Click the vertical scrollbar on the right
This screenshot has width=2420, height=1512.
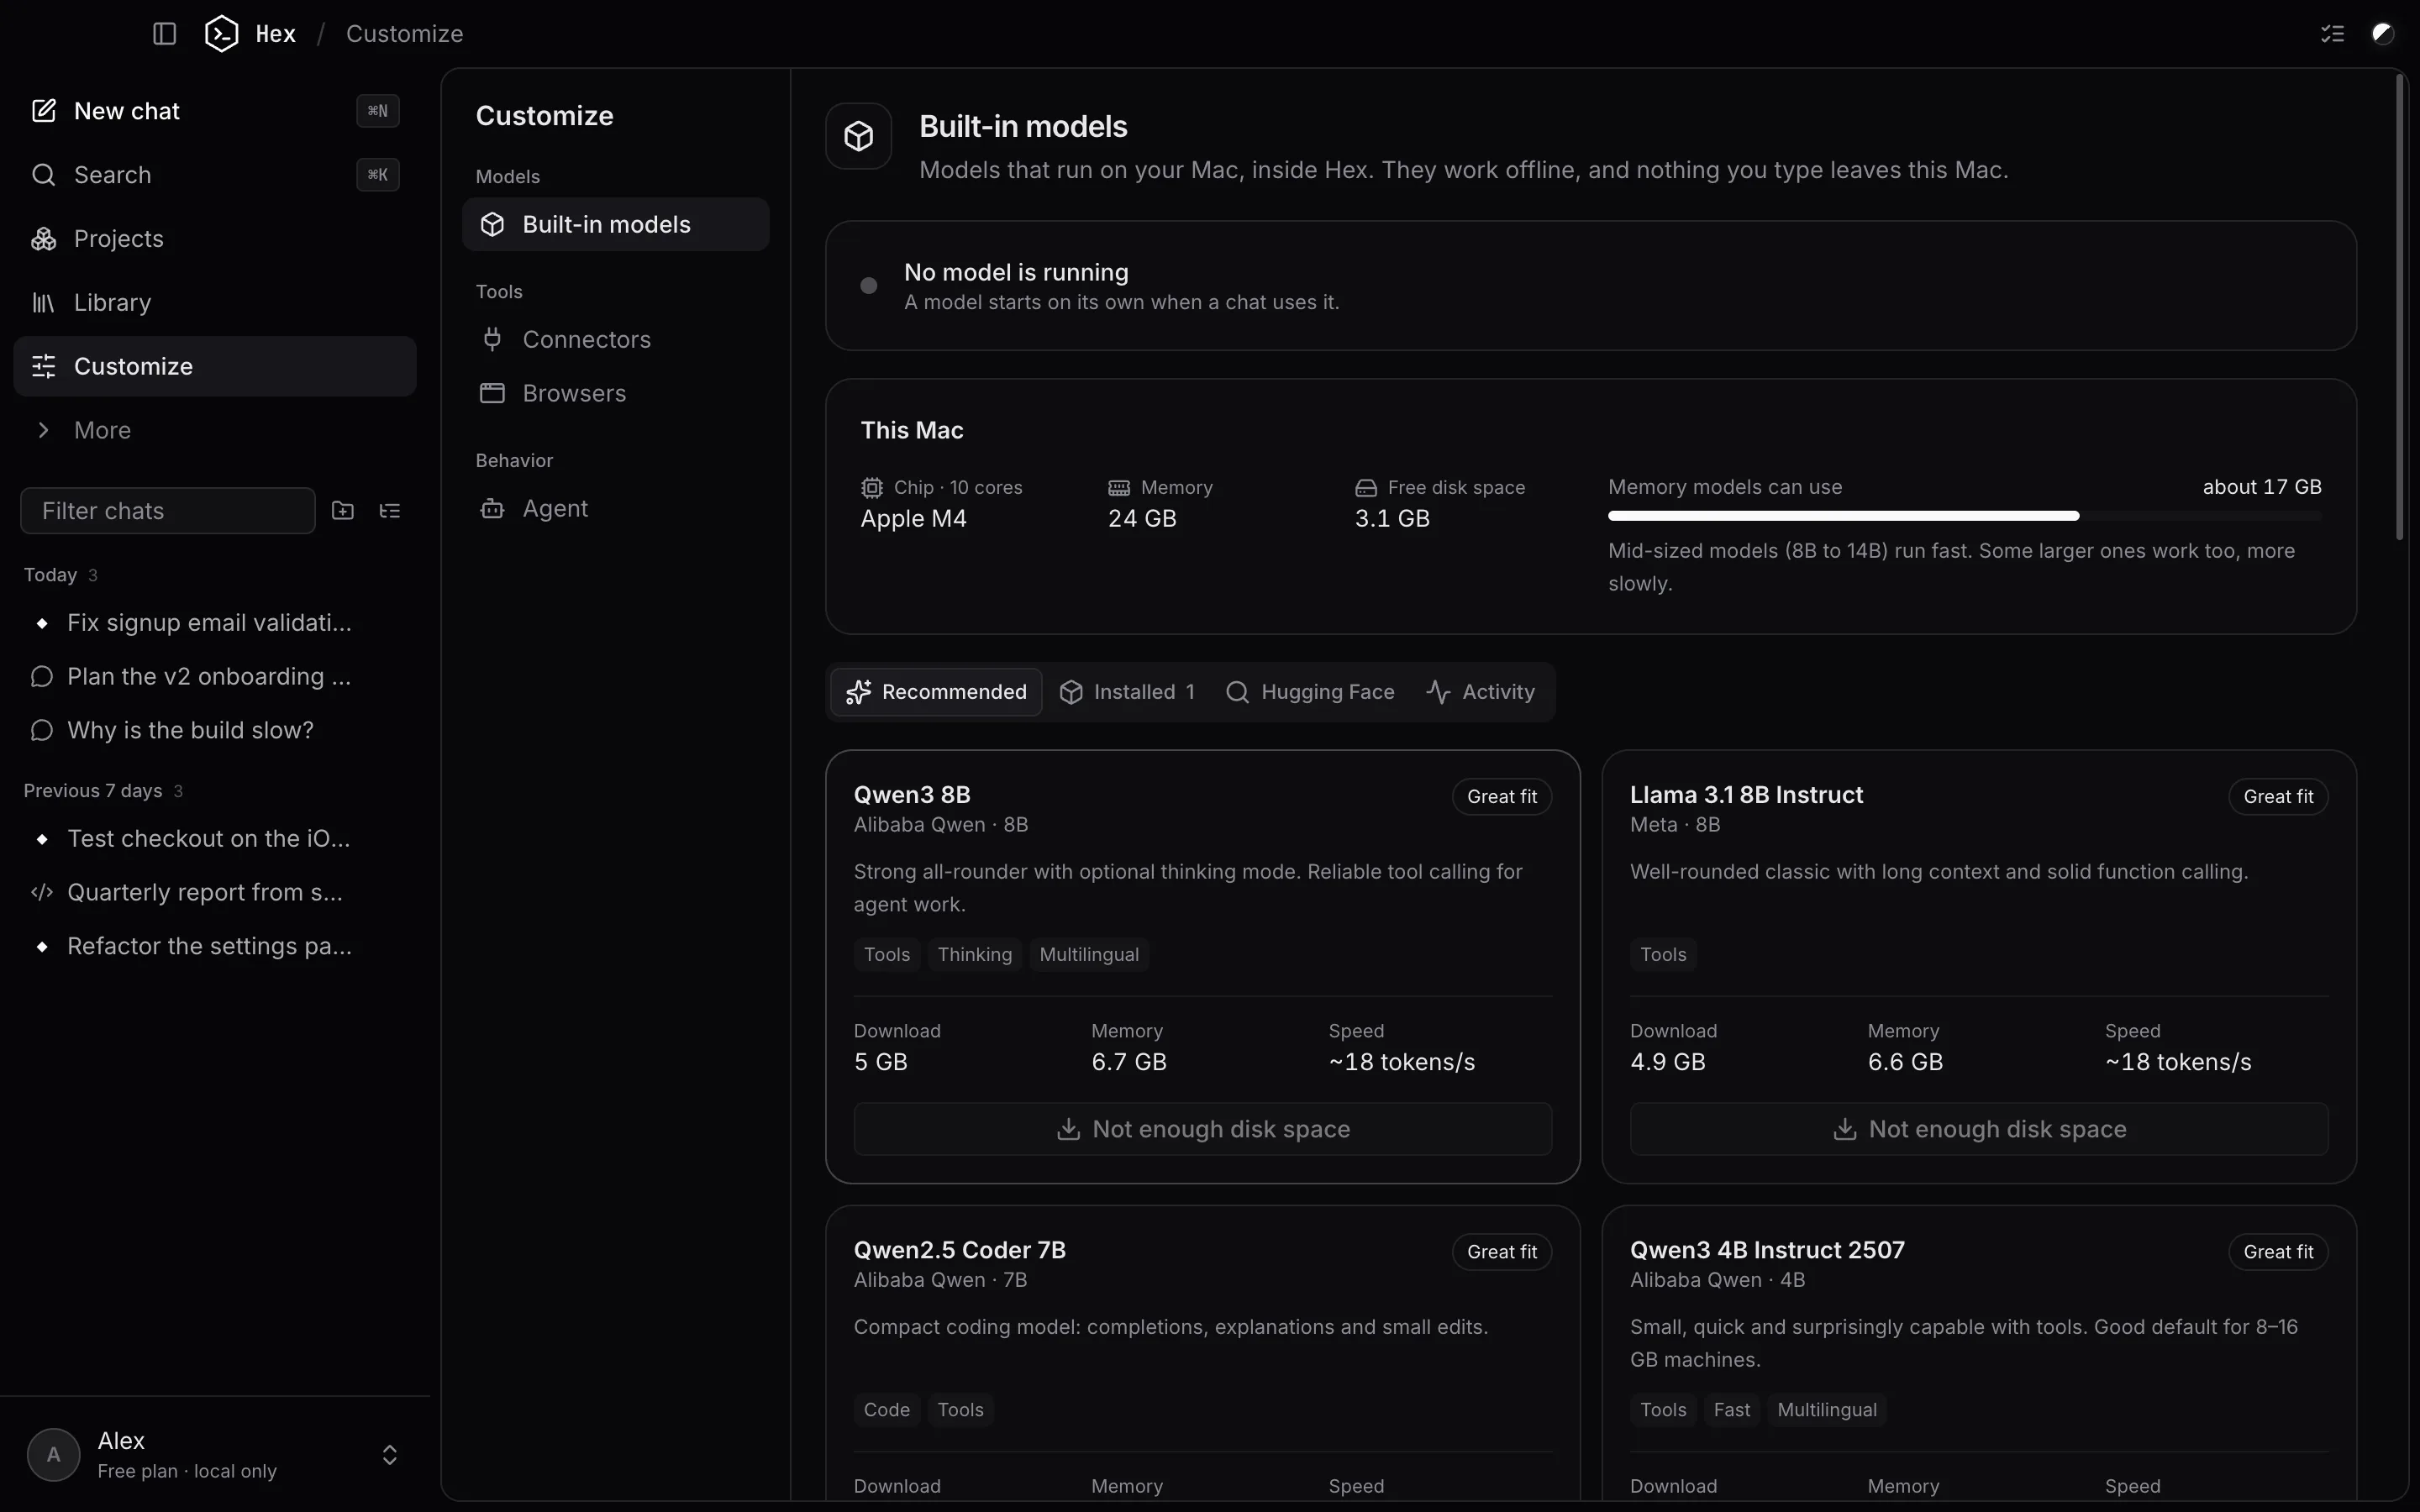2399,307
